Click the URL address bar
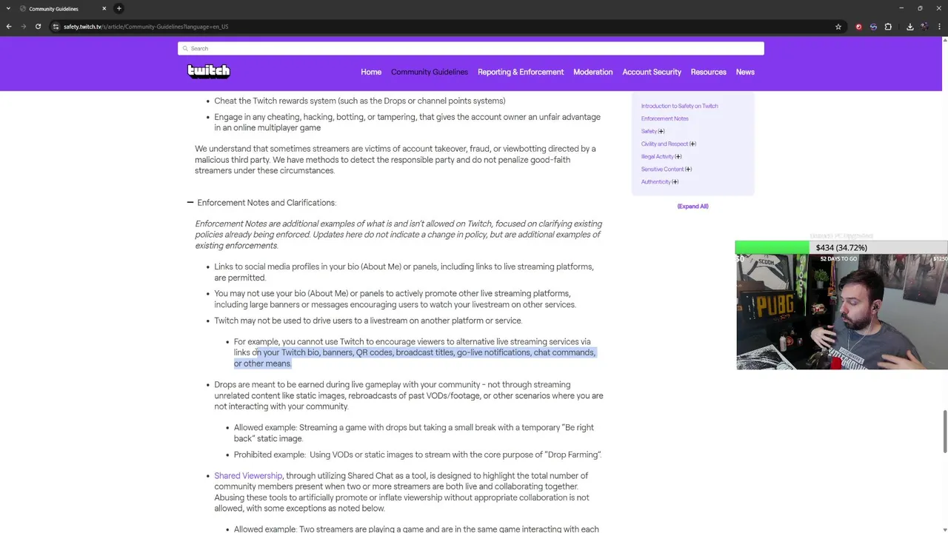This screenshot has height=533, width=948. point(444,27)
